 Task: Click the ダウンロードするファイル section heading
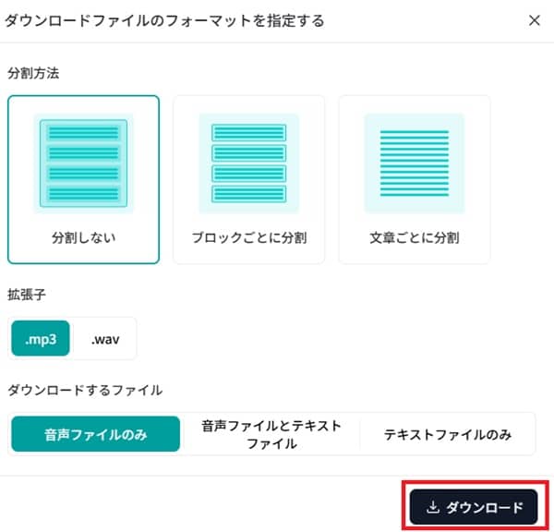(x=85, y=390)
